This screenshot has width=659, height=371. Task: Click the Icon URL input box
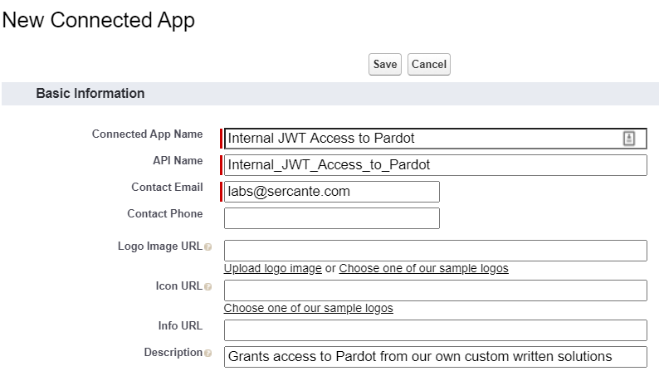point(436,290)
